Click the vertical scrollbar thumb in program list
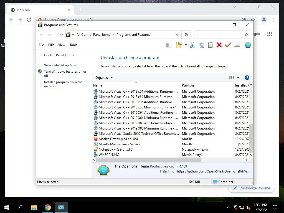This screenshot has height=213, width=284. pos(251,138)
